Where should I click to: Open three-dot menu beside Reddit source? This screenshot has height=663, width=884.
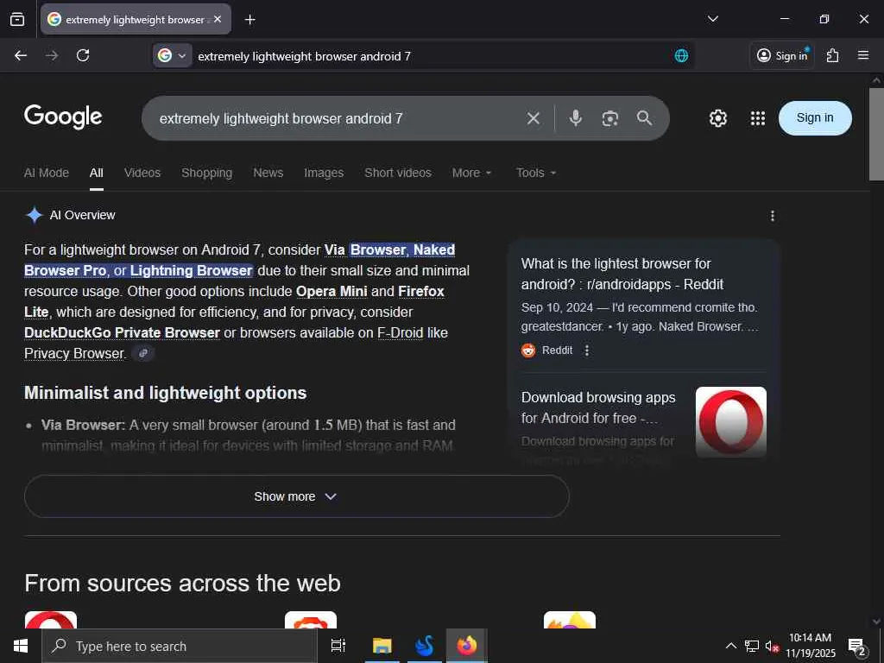[x=587, y=350]
